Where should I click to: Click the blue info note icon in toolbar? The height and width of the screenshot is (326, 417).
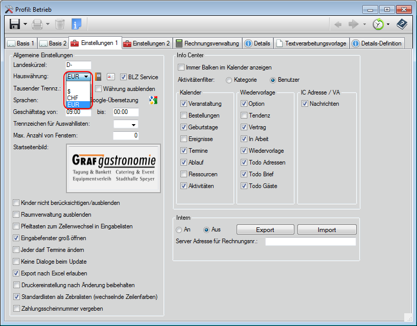[76, 24]
